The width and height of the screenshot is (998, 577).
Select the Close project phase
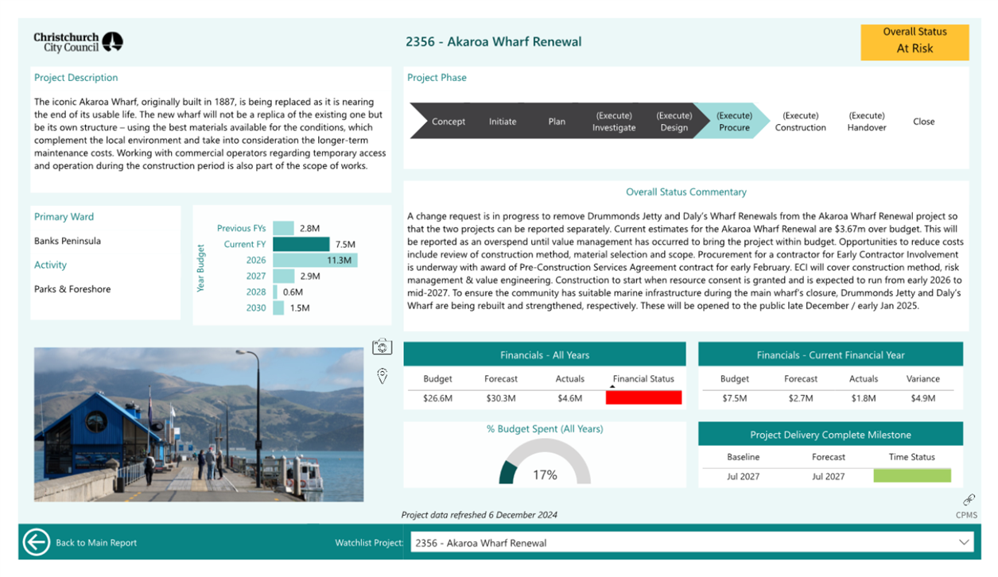click(924, 122)
